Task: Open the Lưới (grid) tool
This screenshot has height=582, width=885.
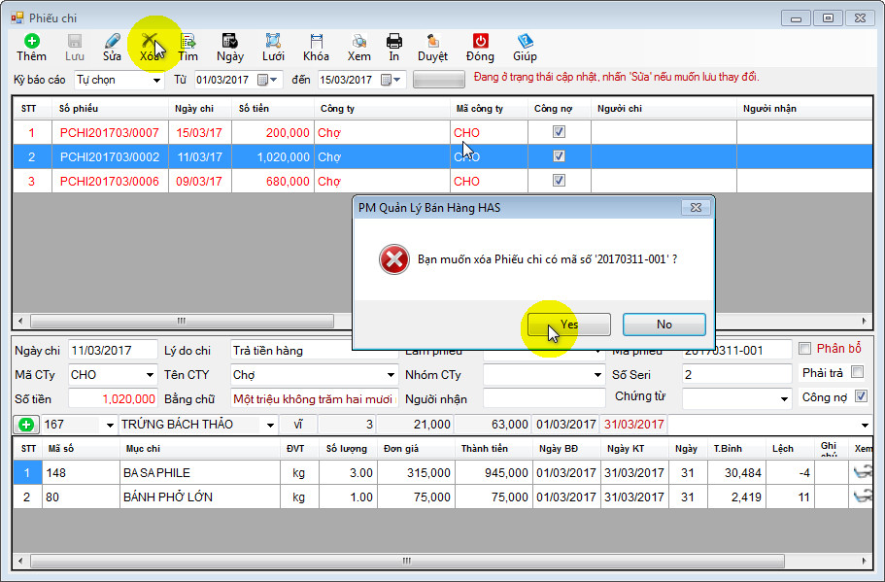Action: (273, 41)
